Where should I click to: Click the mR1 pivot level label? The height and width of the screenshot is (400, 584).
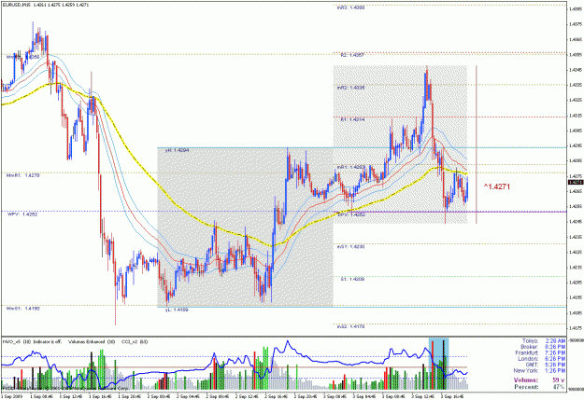click(350, 167)
